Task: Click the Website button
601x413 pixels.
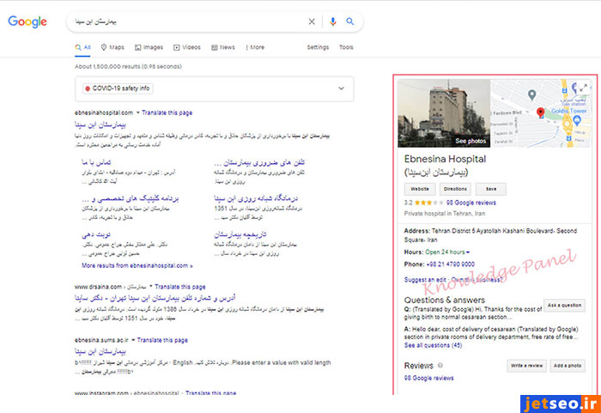Action: click(x=420, y=189)
